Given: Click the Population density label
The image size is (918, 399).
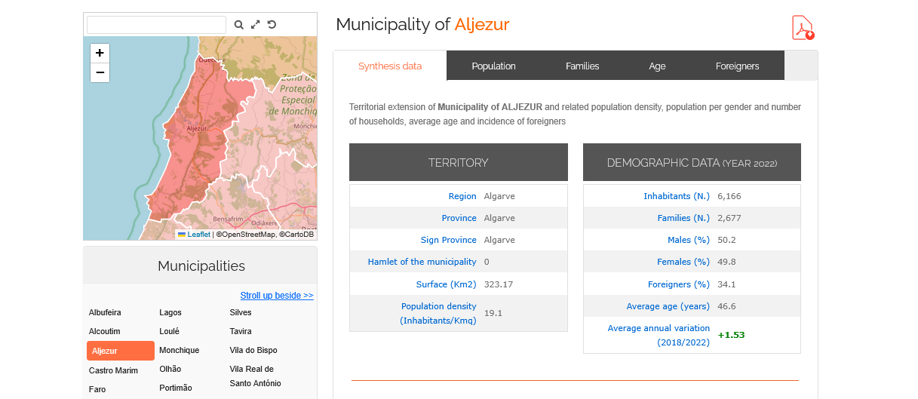Looking at the screenshot, I should click(x=438, y=313).
